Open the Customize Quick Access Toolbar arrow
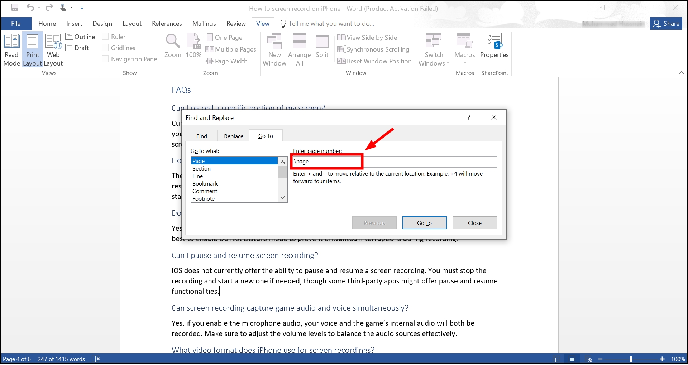This screenshot has width=688, height=365. 82,8
